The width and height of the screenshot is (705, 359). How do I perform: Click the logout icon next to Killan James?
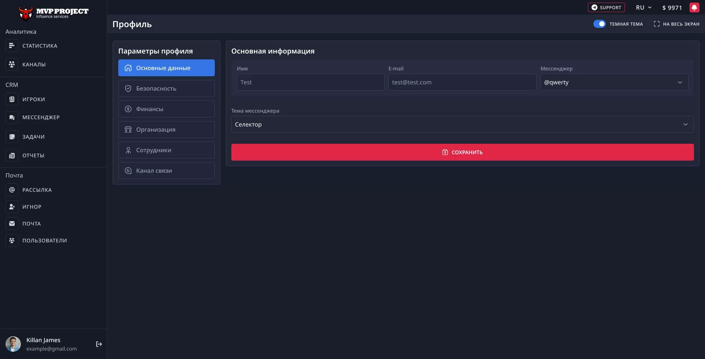(x=98, y=344)
